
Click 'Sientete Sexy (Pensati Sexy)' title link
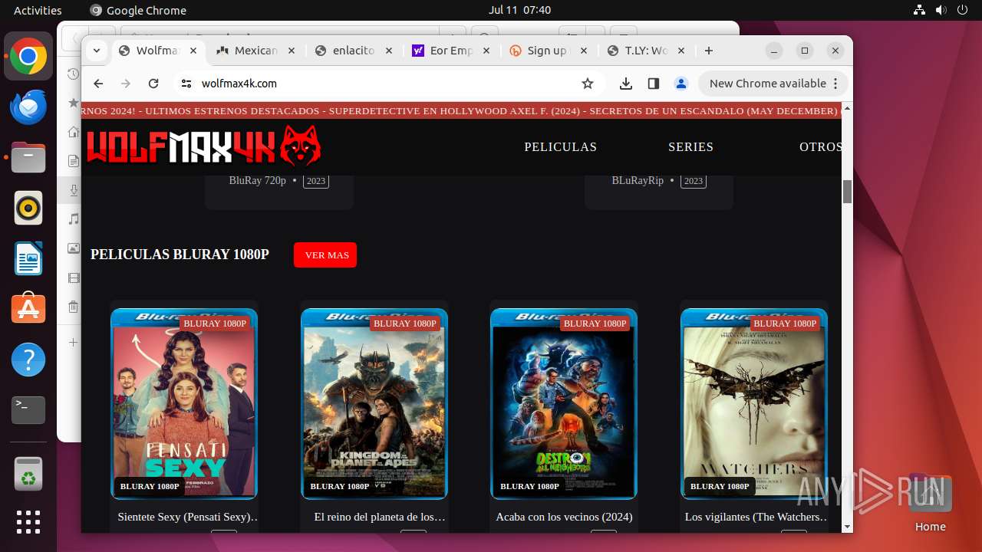[x=189, y=517]
